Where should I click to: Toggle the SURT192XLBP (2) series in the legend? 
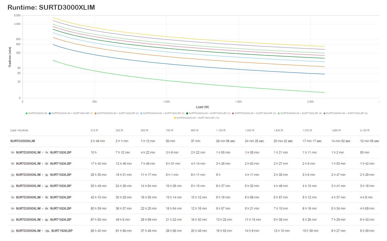coord(117,113)
